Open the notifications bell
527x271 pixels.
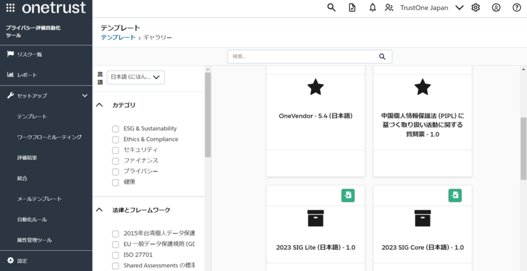click(373, 8)
